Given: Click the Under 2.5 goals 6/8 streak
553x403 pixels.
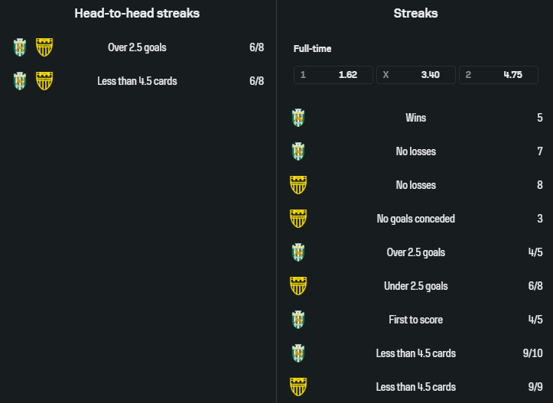Looking at the screenshot, I should (x=416, y=286).
